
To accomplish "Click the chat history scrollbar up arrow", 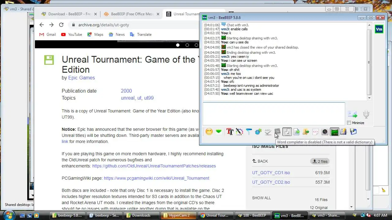I will coord(369,25).
